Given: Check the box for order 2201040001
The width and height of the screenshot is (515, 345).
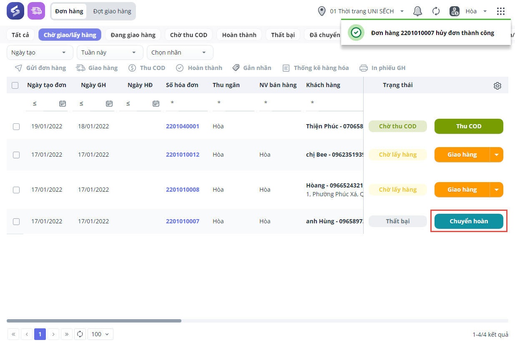Looking at the screenshot, I should tap(16, 127).
